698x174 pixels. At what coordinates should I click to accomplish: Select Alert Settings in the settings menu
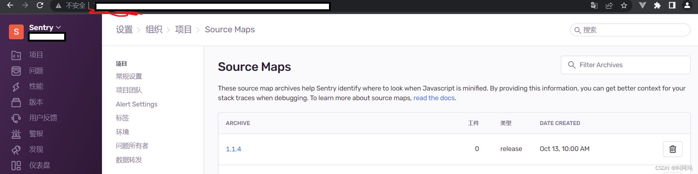(136, 104)
